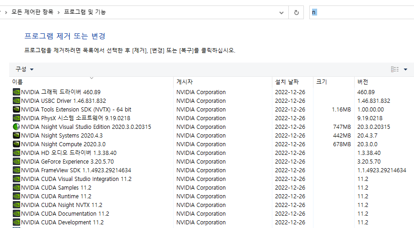Screen dimensions: 414x228
Task: Click the NVIDIA 그래픽 드라이버 460.89 icon
Action: pyautogui.click(x=16, y=92)
